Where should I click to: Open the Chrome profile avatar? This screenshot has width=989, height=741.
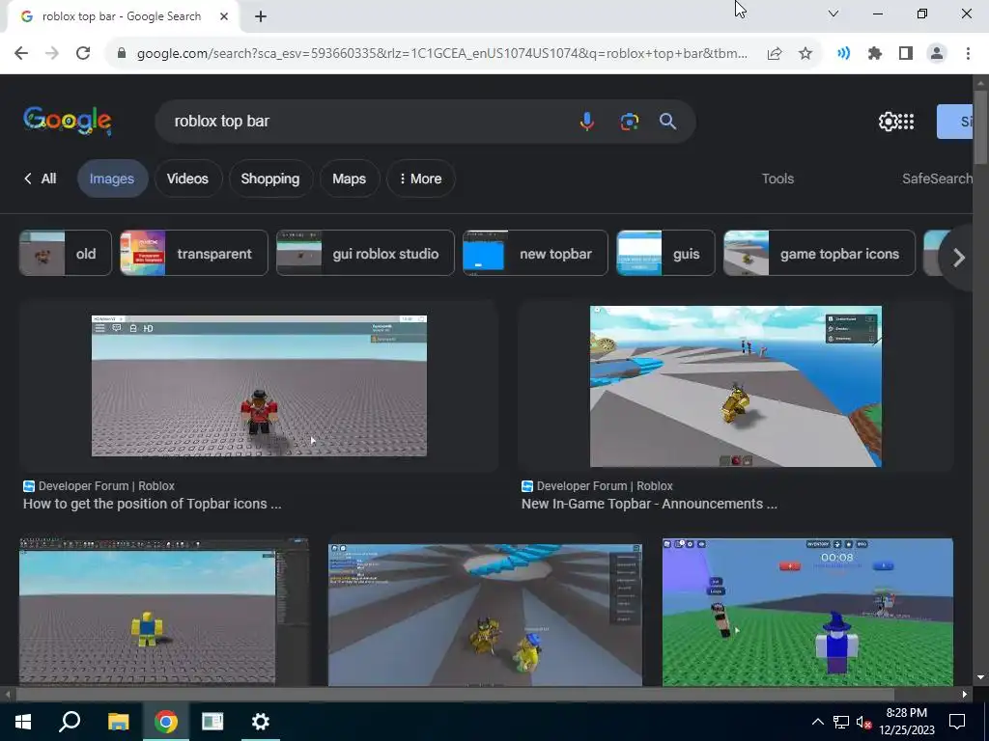tap(937, 54)
